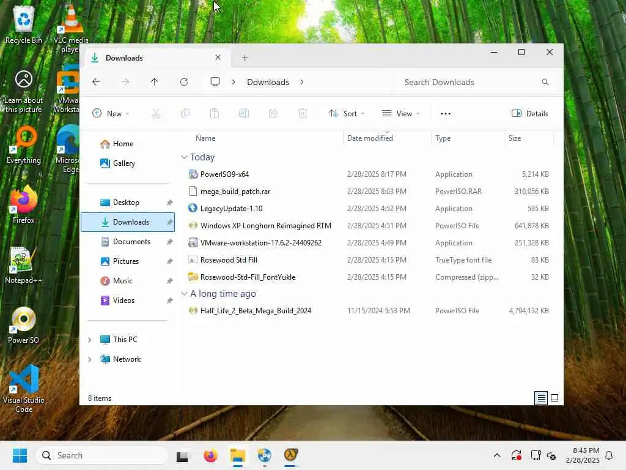This screenshot has width=626, height=470.
Task: Open the Windows Start menu
Action: [20, 455]
